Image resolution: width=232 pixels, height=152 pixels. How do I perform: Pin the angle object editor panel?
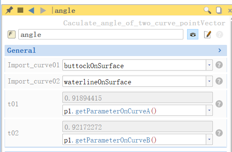[9, 10]
